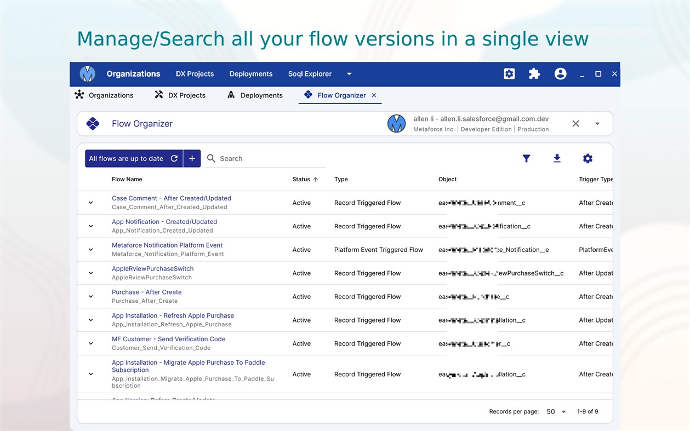This screenshot has height=431, width=690.
Task: Click the plus icon to add flow
Action: [192, 159]
